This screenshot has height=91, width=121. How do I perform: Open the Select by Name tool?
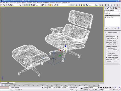22,5
